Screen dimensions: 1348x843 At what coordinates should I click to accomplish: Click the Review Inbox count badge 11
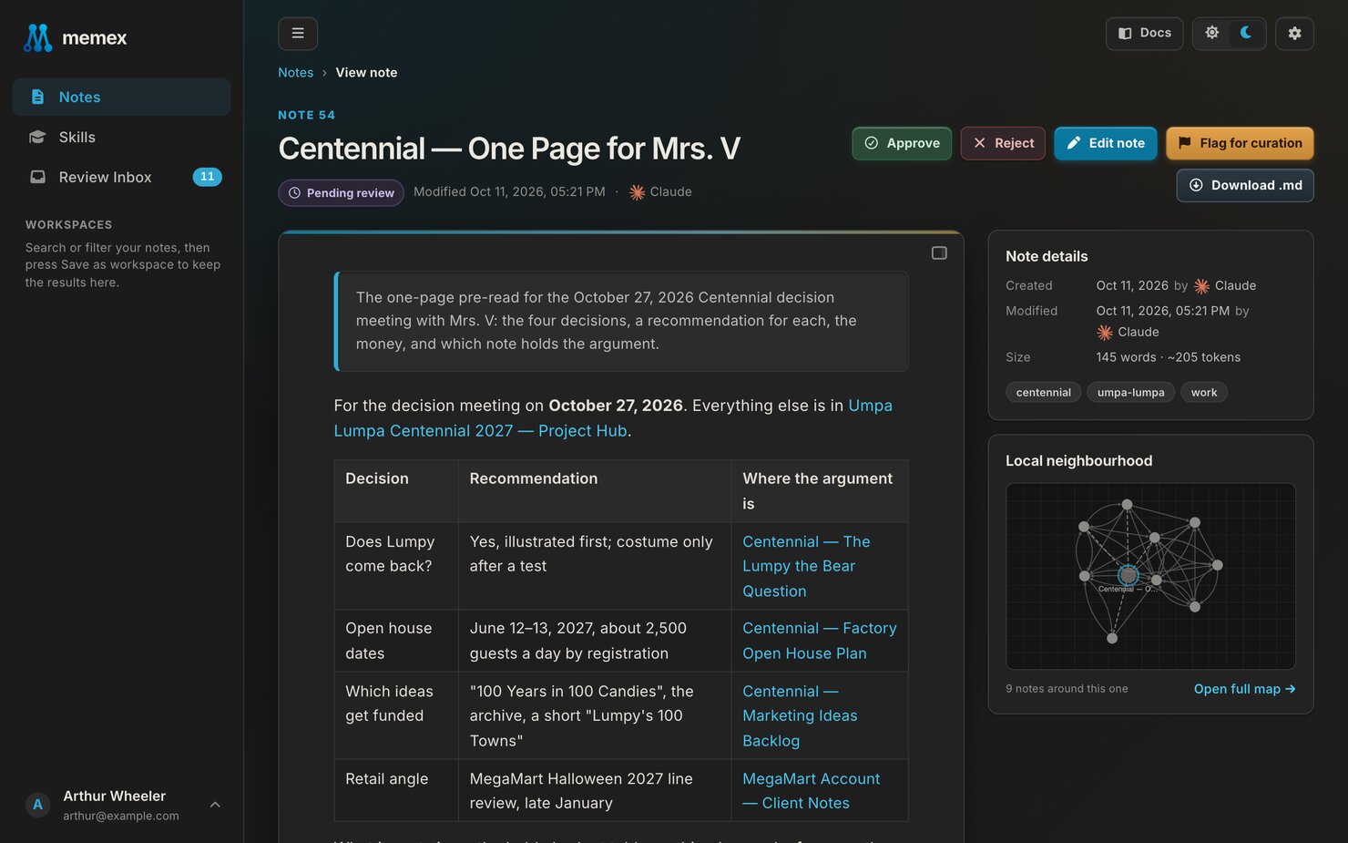pyautogui.click(x=207, y=177)
